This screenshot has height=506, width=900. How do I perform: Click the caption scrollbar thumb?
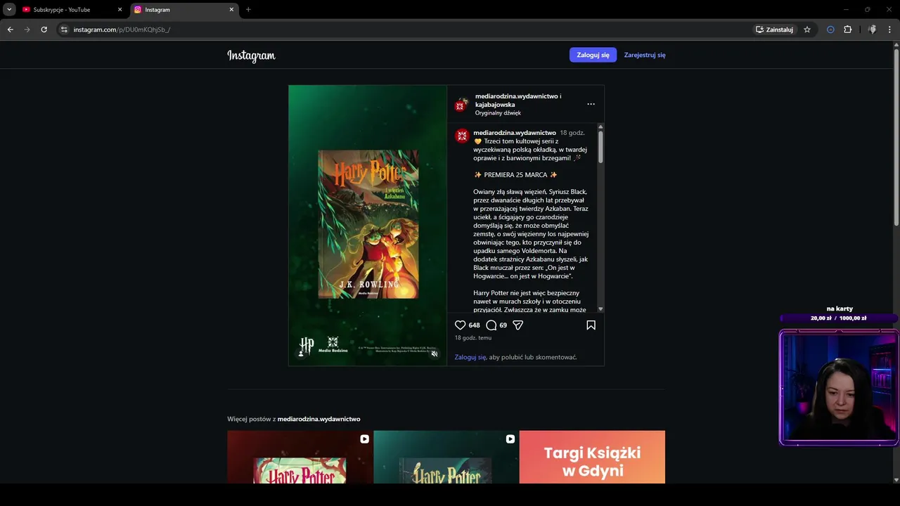pyautogui.click(x=600, y=148)
